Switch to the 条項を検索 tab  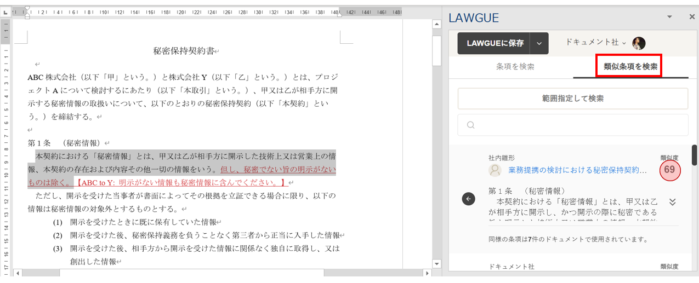click(515, 67)
